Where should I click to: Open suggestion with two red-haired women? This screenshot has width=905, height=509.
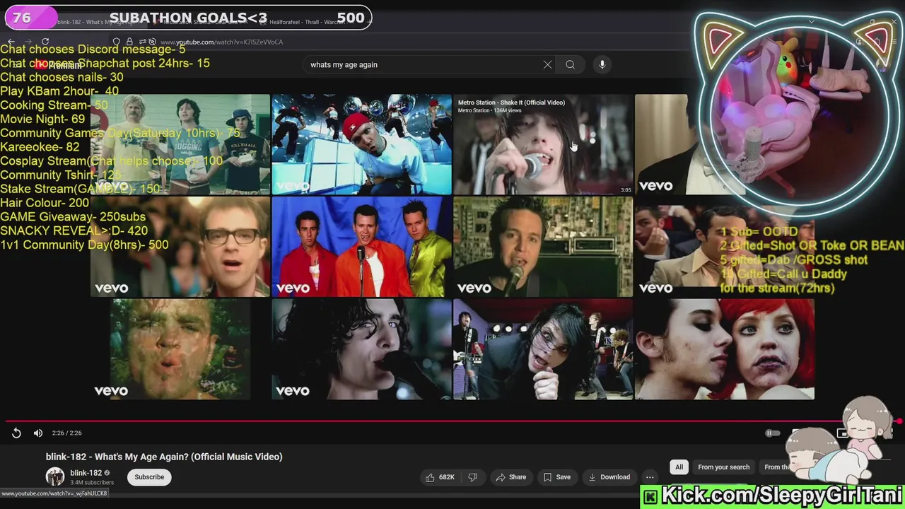725,349
